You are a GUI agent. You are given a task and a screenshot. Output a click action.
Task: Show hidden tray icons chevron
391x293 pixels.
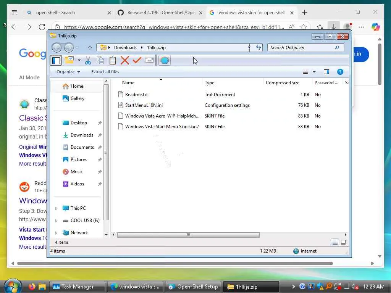(293, 287)
